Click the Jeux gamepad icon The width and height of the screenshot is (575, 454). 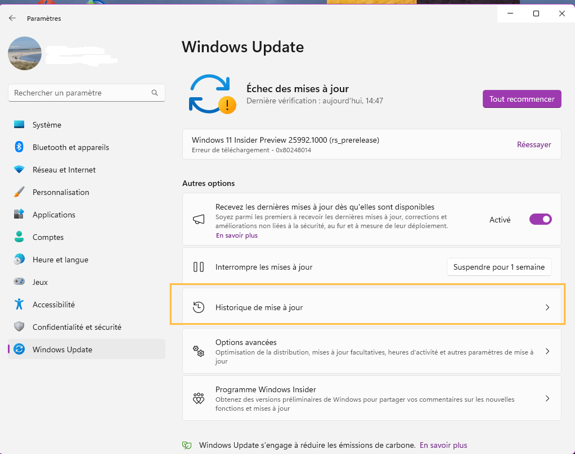[x=19, y=282]
